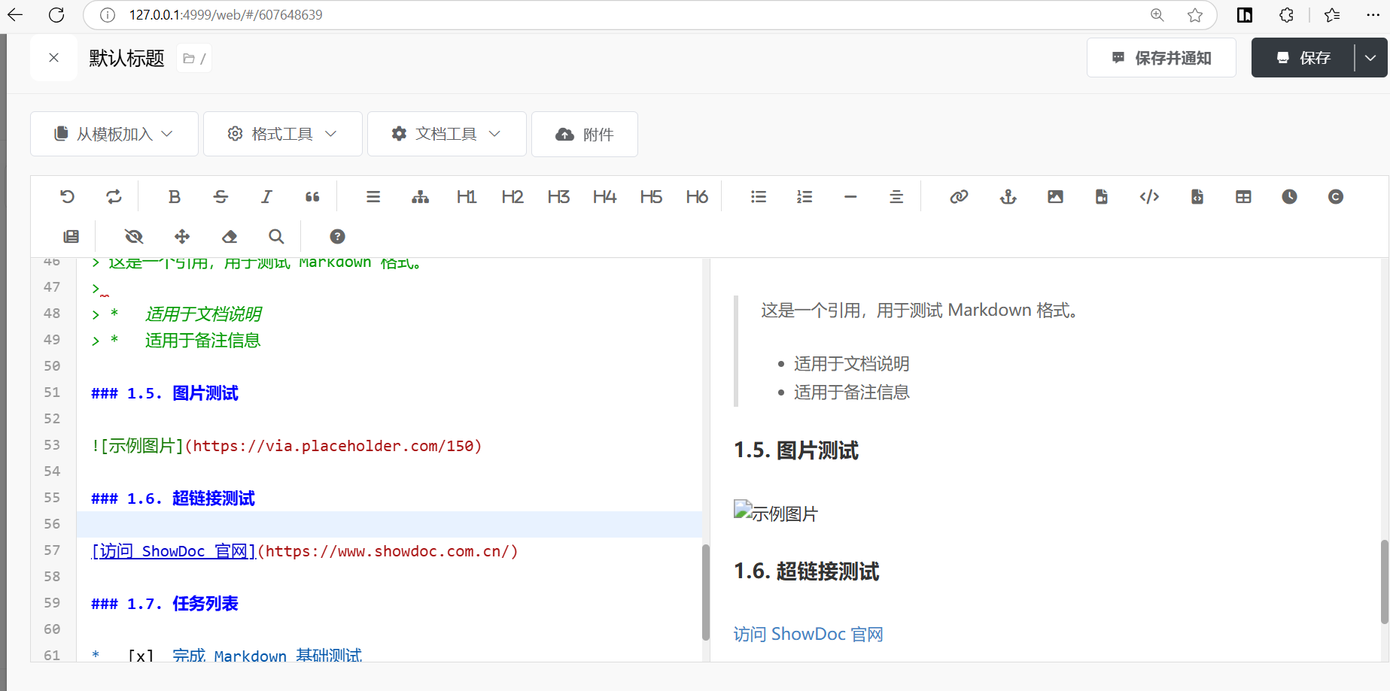Apply strikethrough from the editor toolbar
Image resolution: width=1390 pixels, height=691 pixels.
[221, 197]
